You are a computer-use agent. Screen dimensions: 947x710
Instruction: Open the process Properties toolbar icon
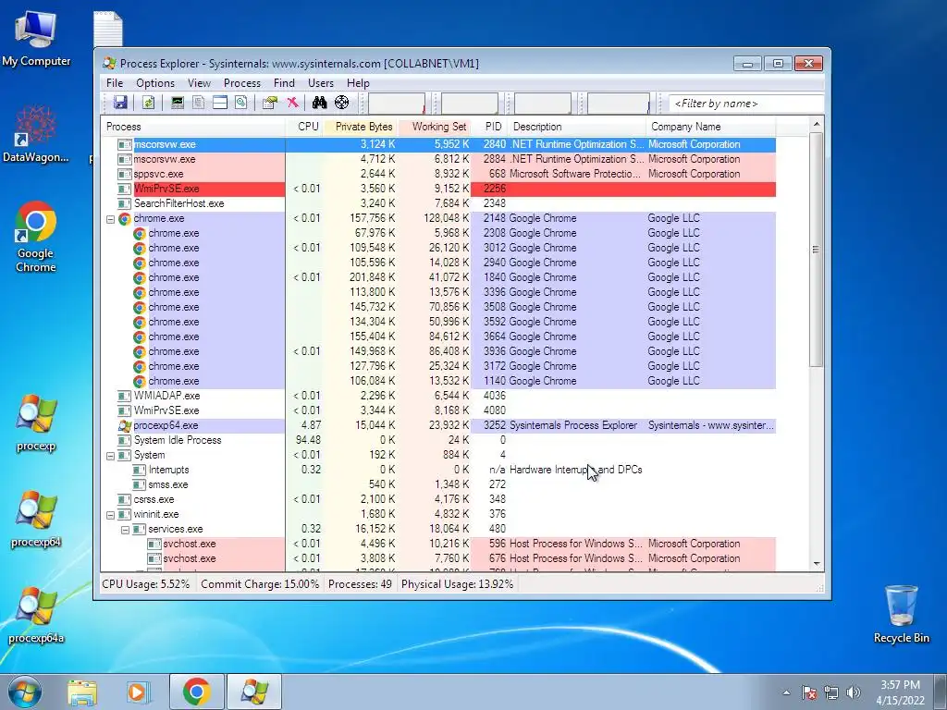pos(270,103)
